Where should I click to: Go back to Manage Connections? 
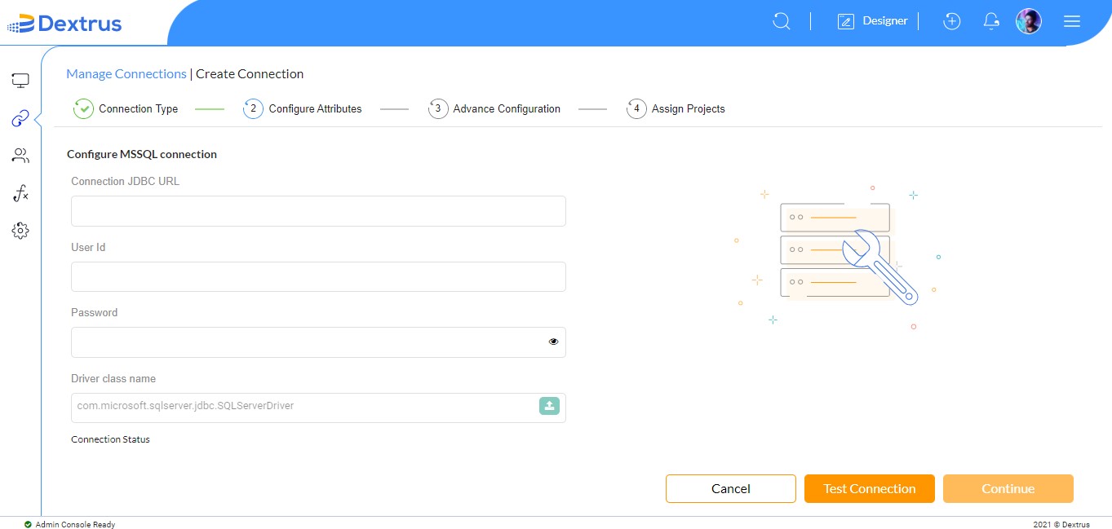tap(126, 74)
